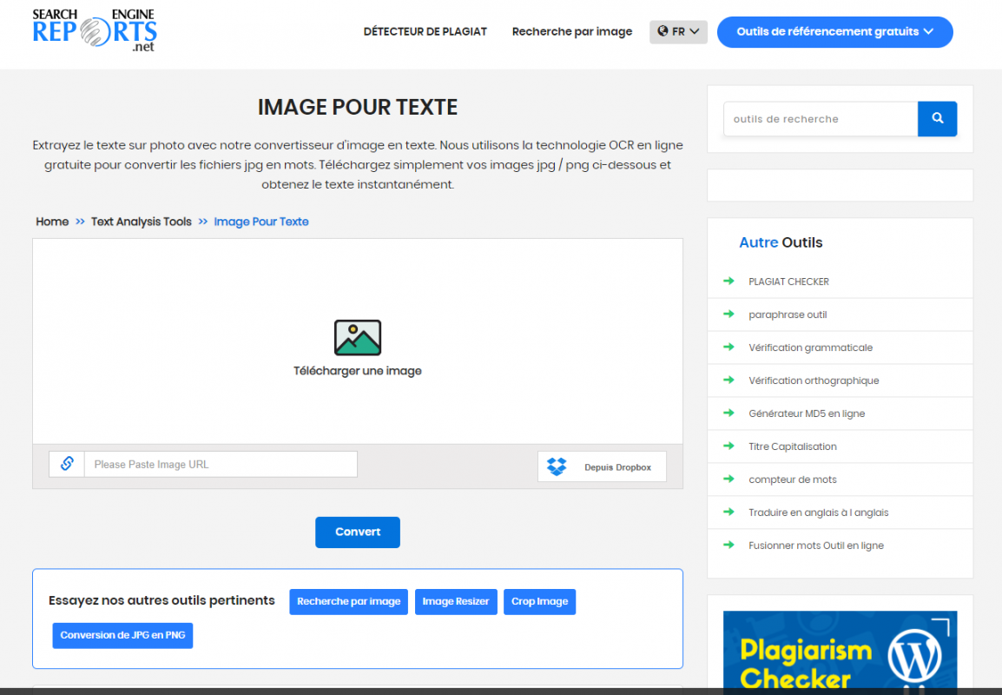Click the Dropbox logo icon
This screenshot has width=1002, height=695.
pyautogui.click(x=557, y=467)
